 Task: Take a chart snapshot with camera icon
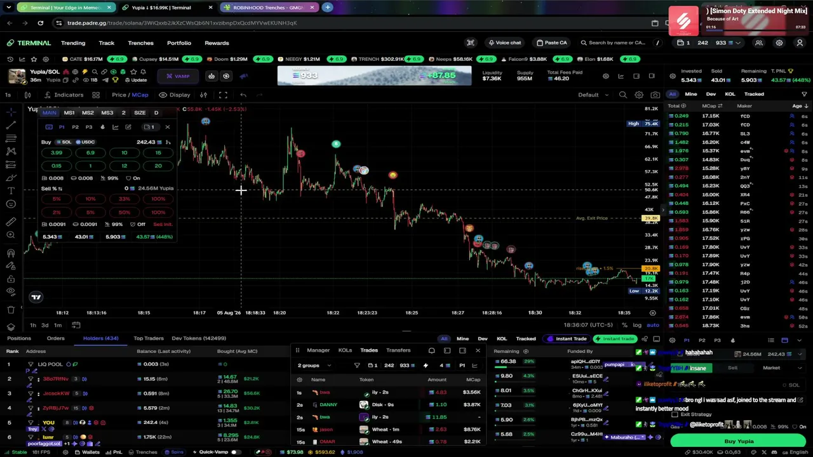(x=655, y=95)
